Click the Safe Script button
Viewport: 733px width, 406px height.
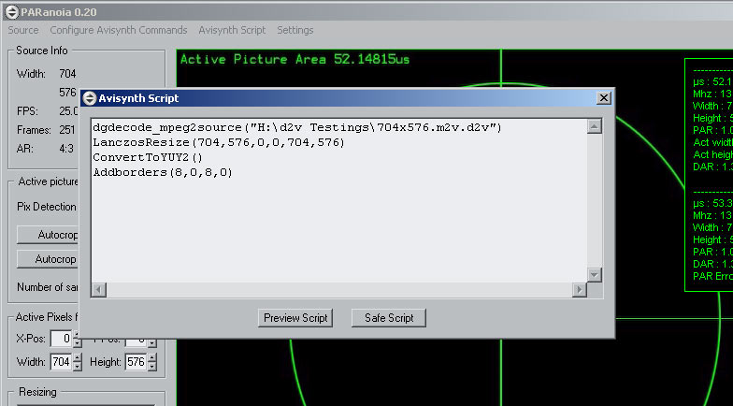coord(389,318)
